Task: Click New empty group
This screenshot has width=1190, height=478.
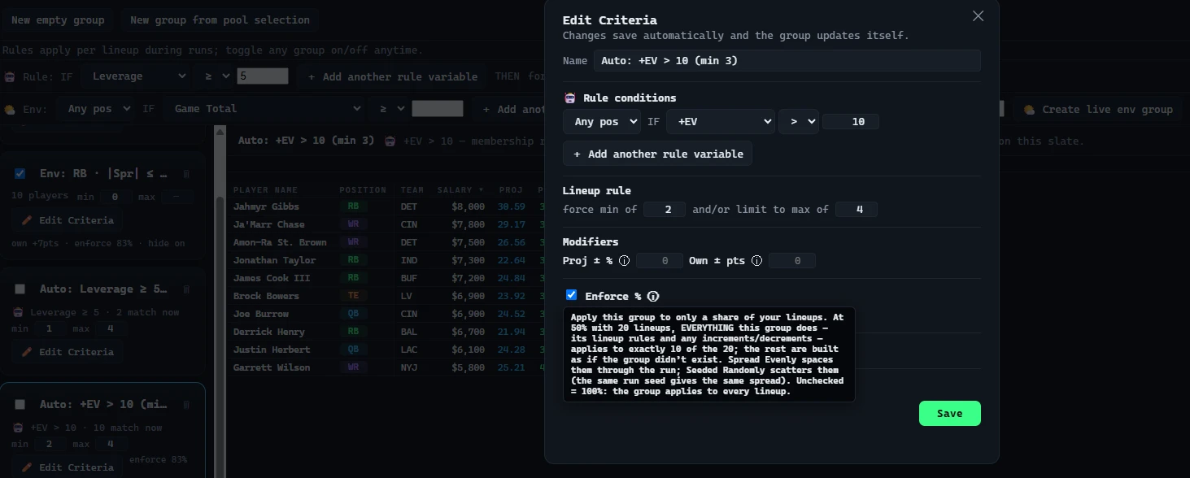Action: pyautogui.click(x=58, y=20)
